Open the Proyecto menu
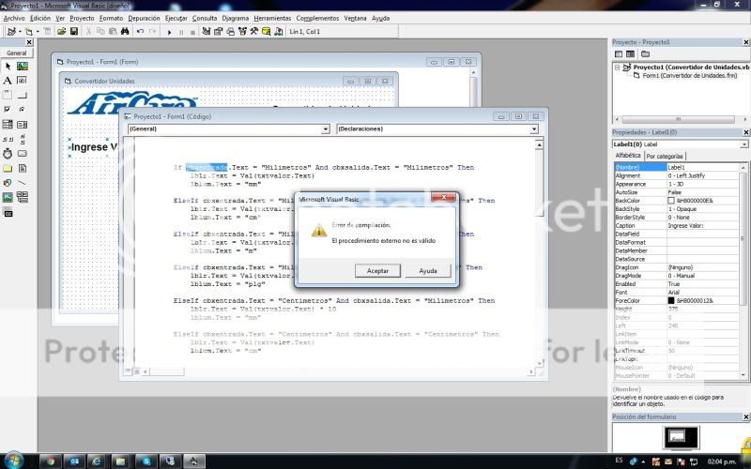 (82, 18)
